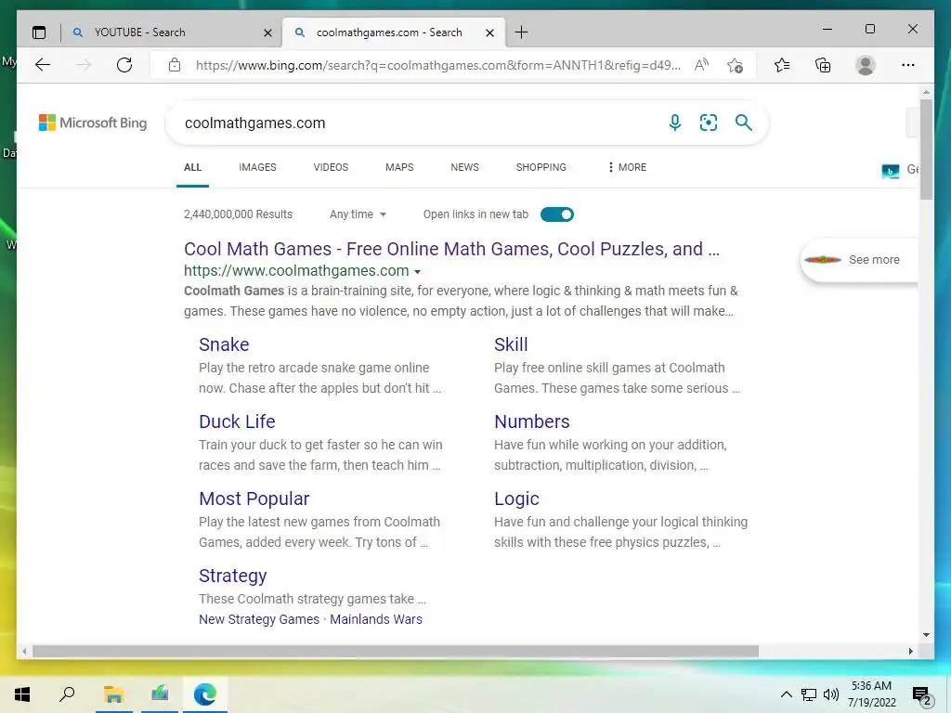Close the coolmathgames.com - Search tab
The height and width of the screenshot is (713, 951).
(x=489, y=32)
